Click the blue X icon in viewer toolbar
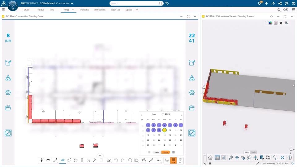This screenshot has height=167, width=297. point(282,157)
